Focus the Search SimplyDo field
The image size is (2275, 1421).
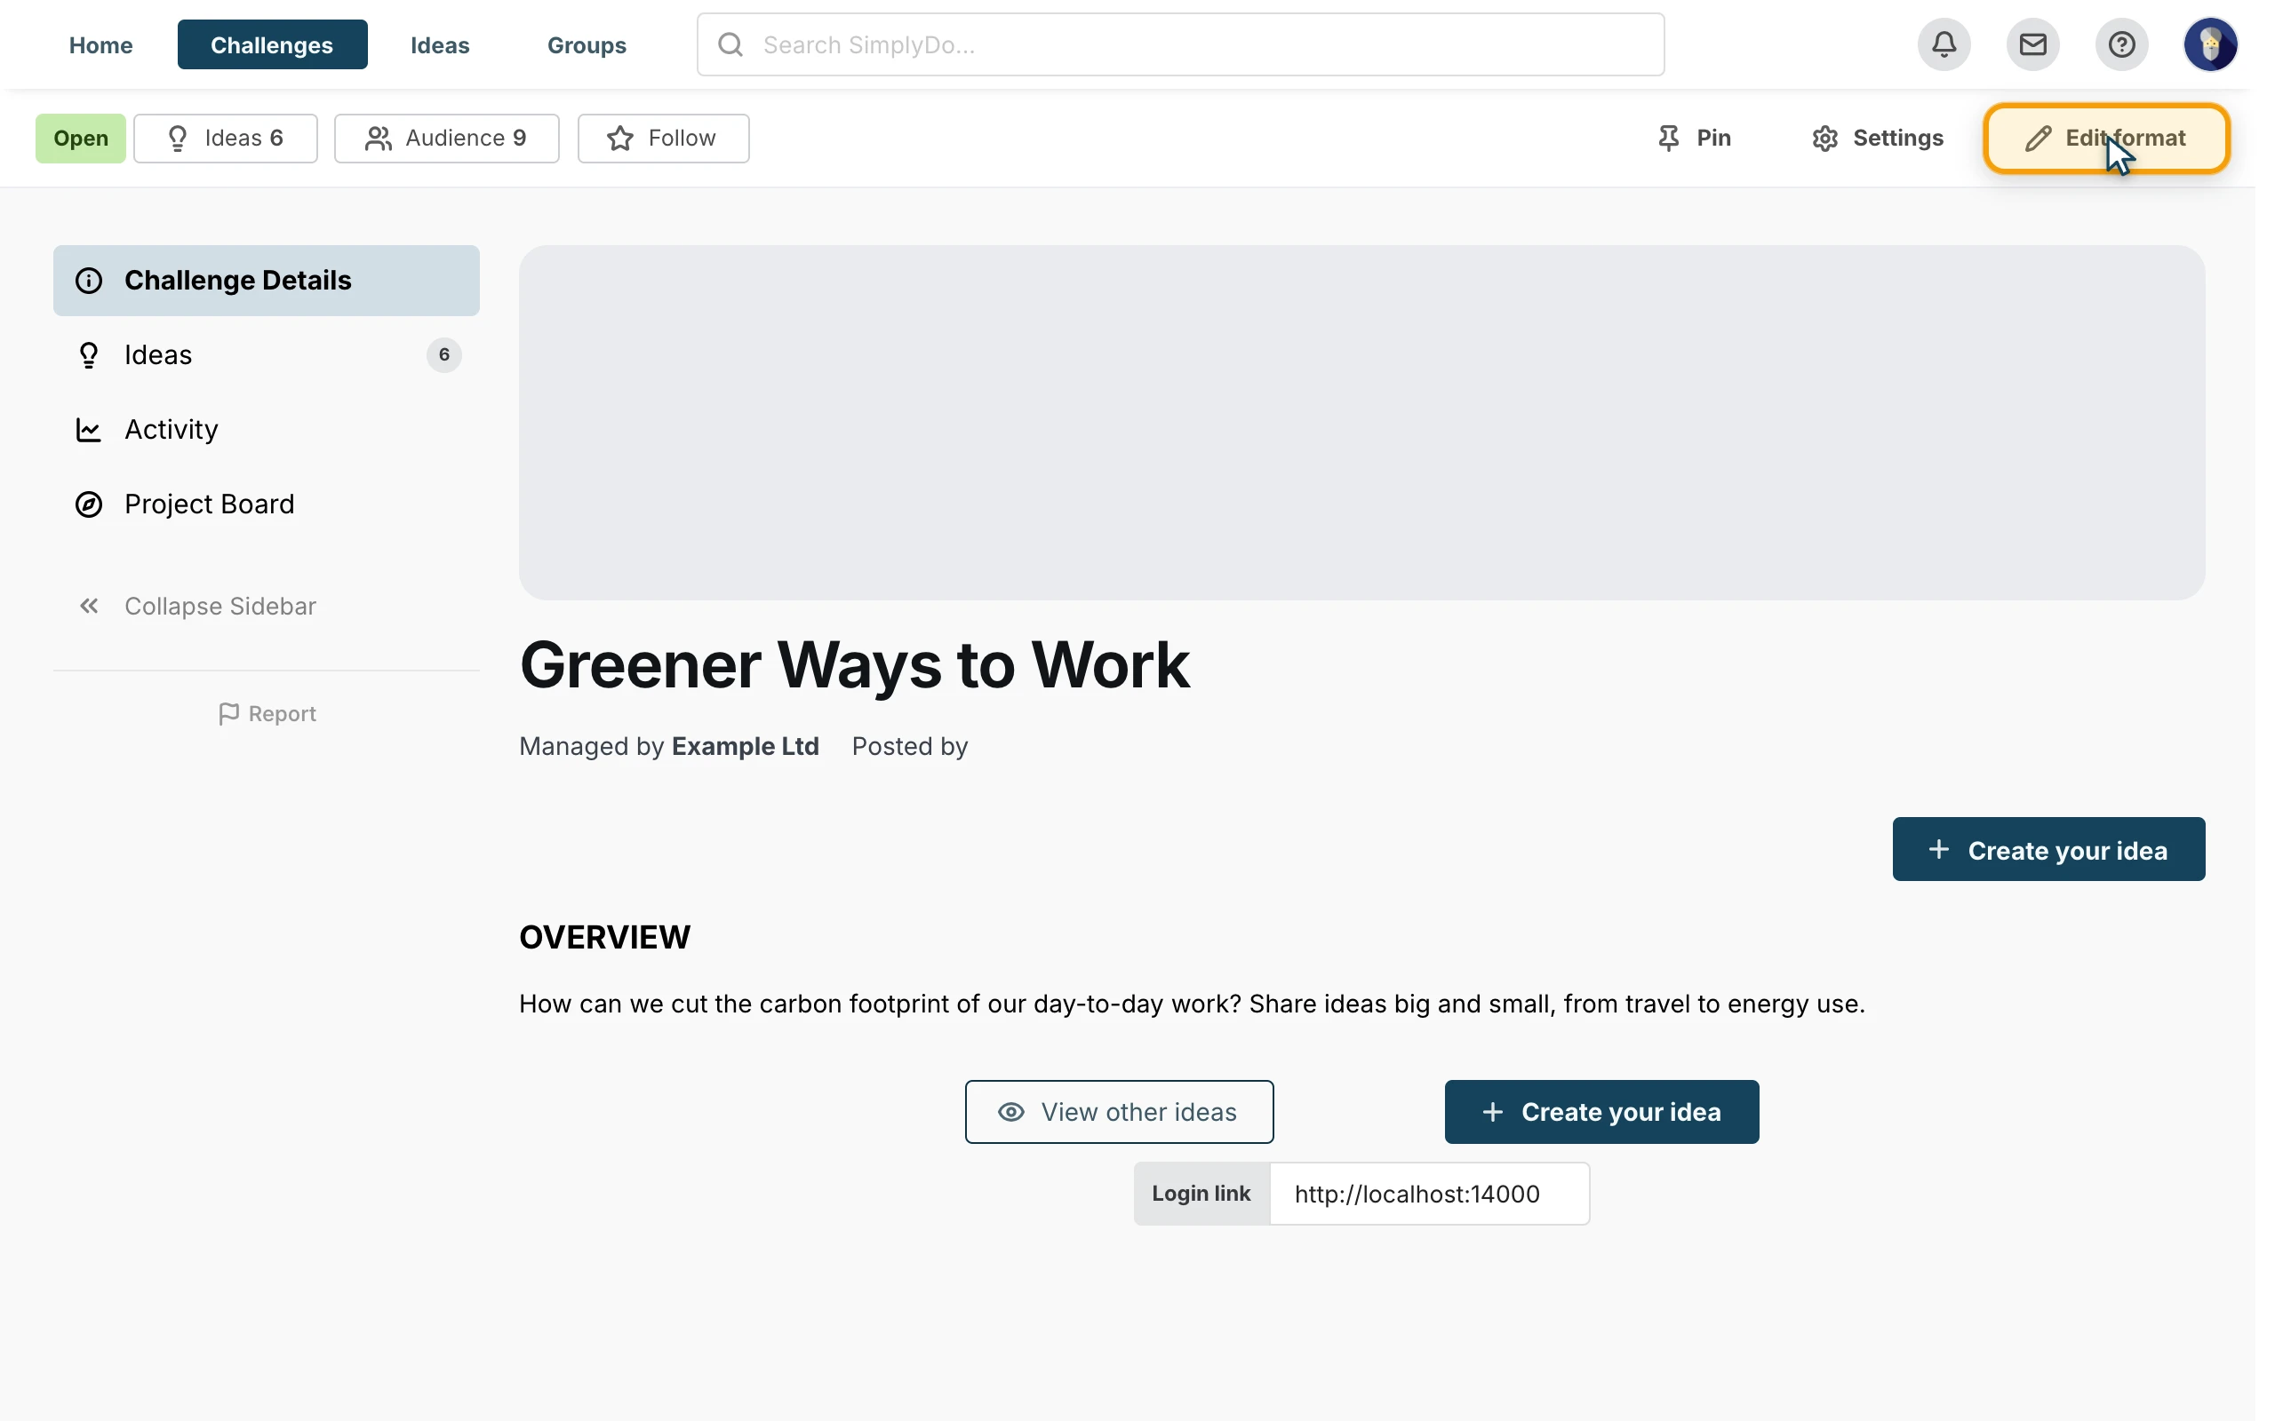pyautogui.click(x=1180, y=44)
